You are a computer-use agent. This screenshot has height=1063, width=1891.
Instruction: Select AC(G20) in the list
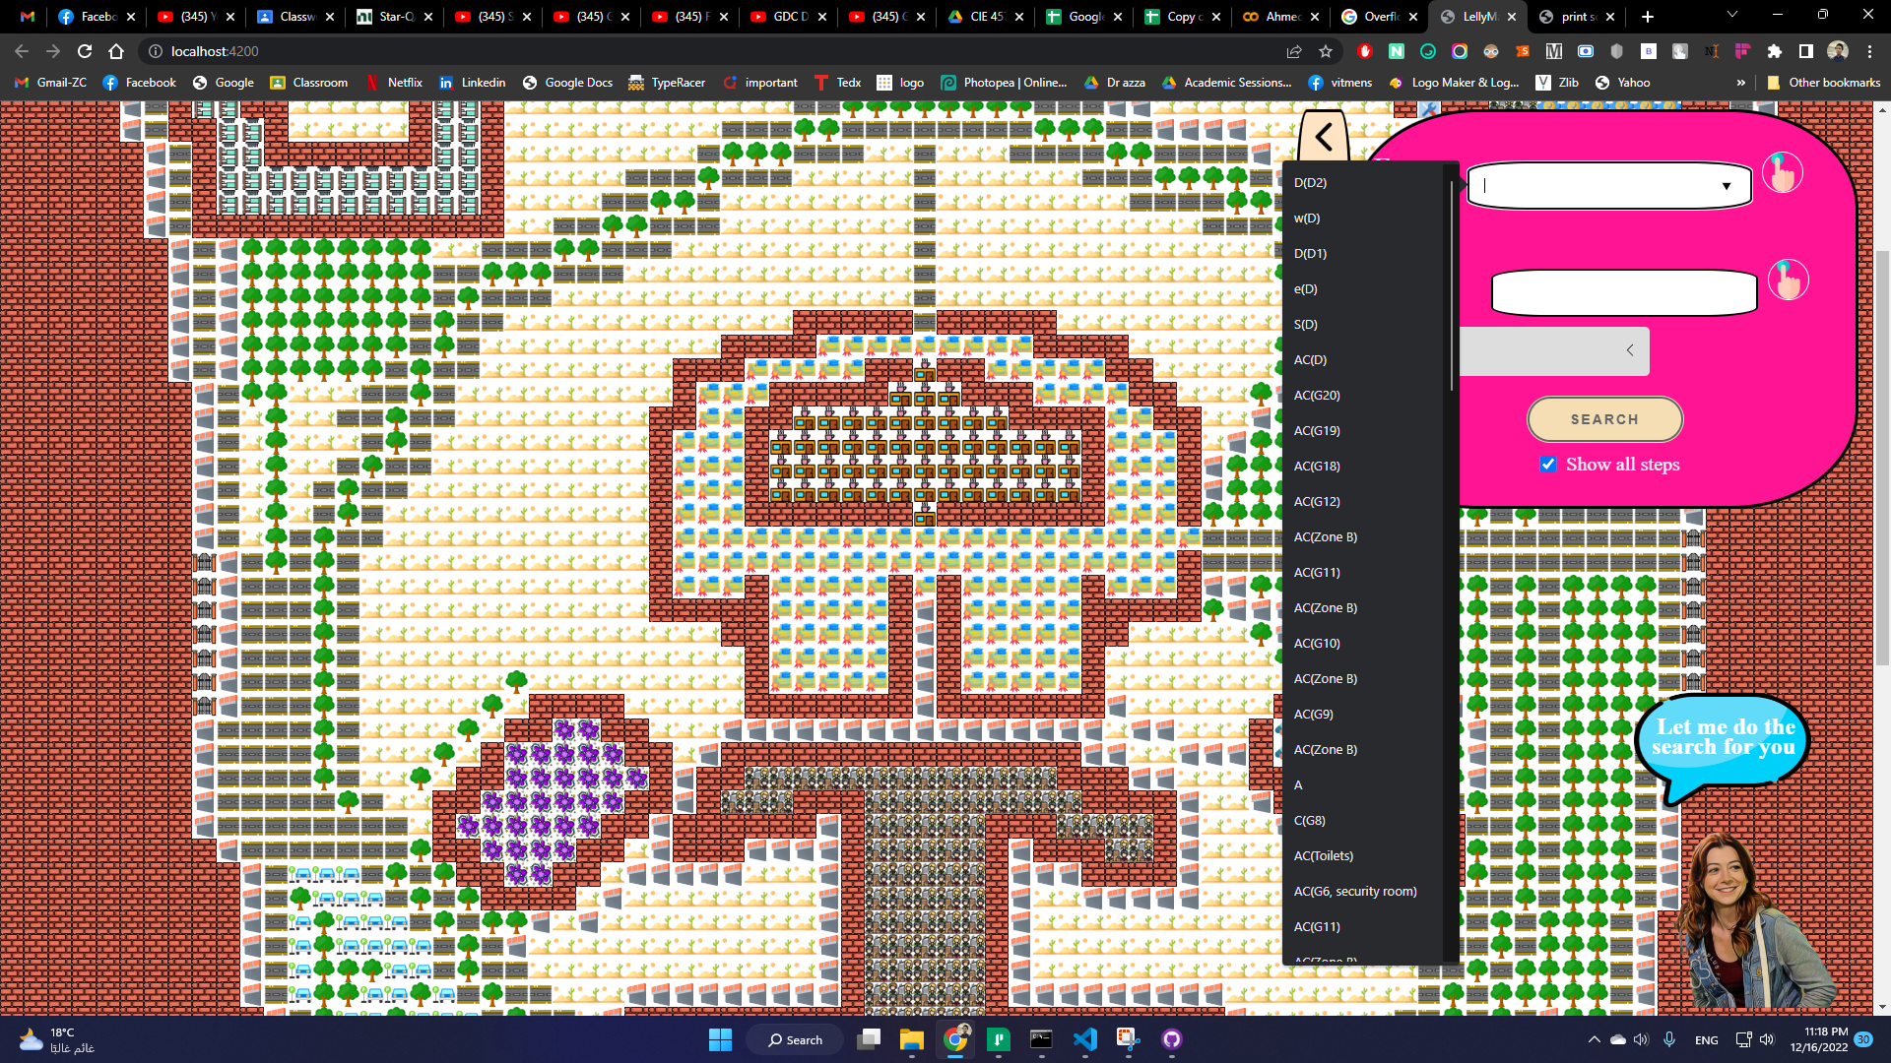click(1364, 396)
